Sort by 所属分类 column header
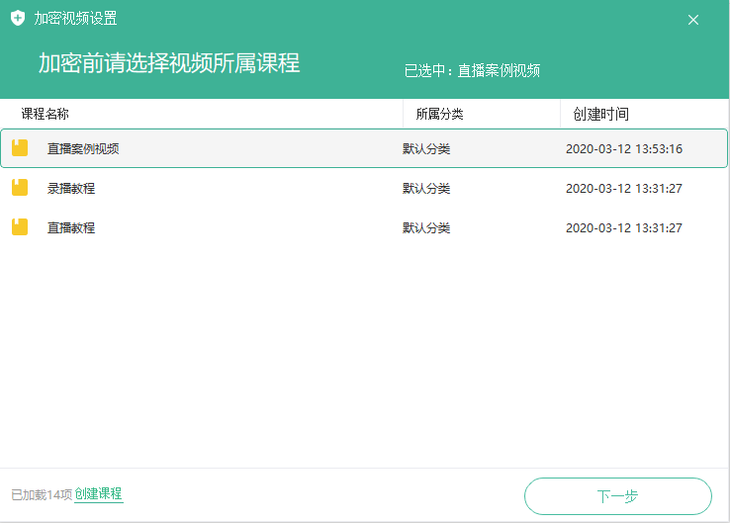730x523 pixels. coord(439,114)
